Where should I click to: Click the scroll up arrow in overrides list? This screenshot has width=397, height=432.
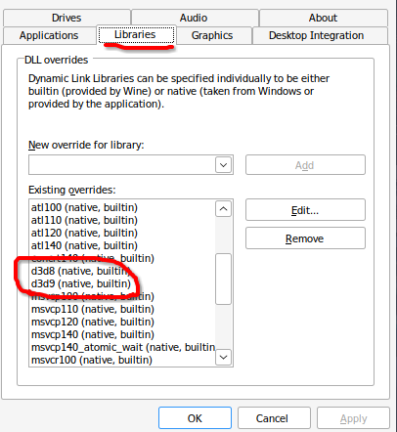click(x=223, y=209)
